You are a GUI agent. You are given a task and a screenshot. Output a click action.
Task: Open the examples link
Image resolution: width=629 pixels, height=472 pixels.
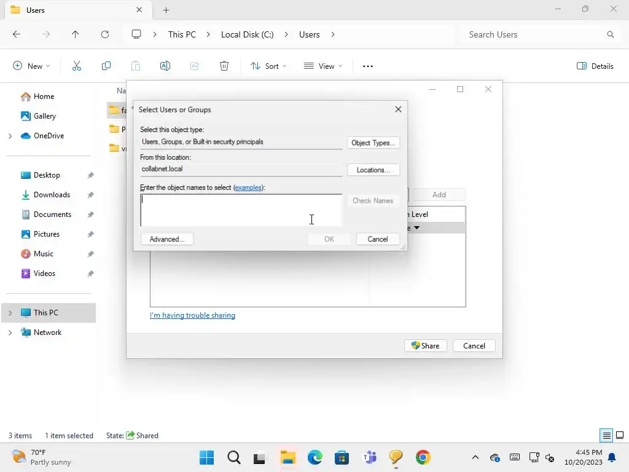pos(248,187)
